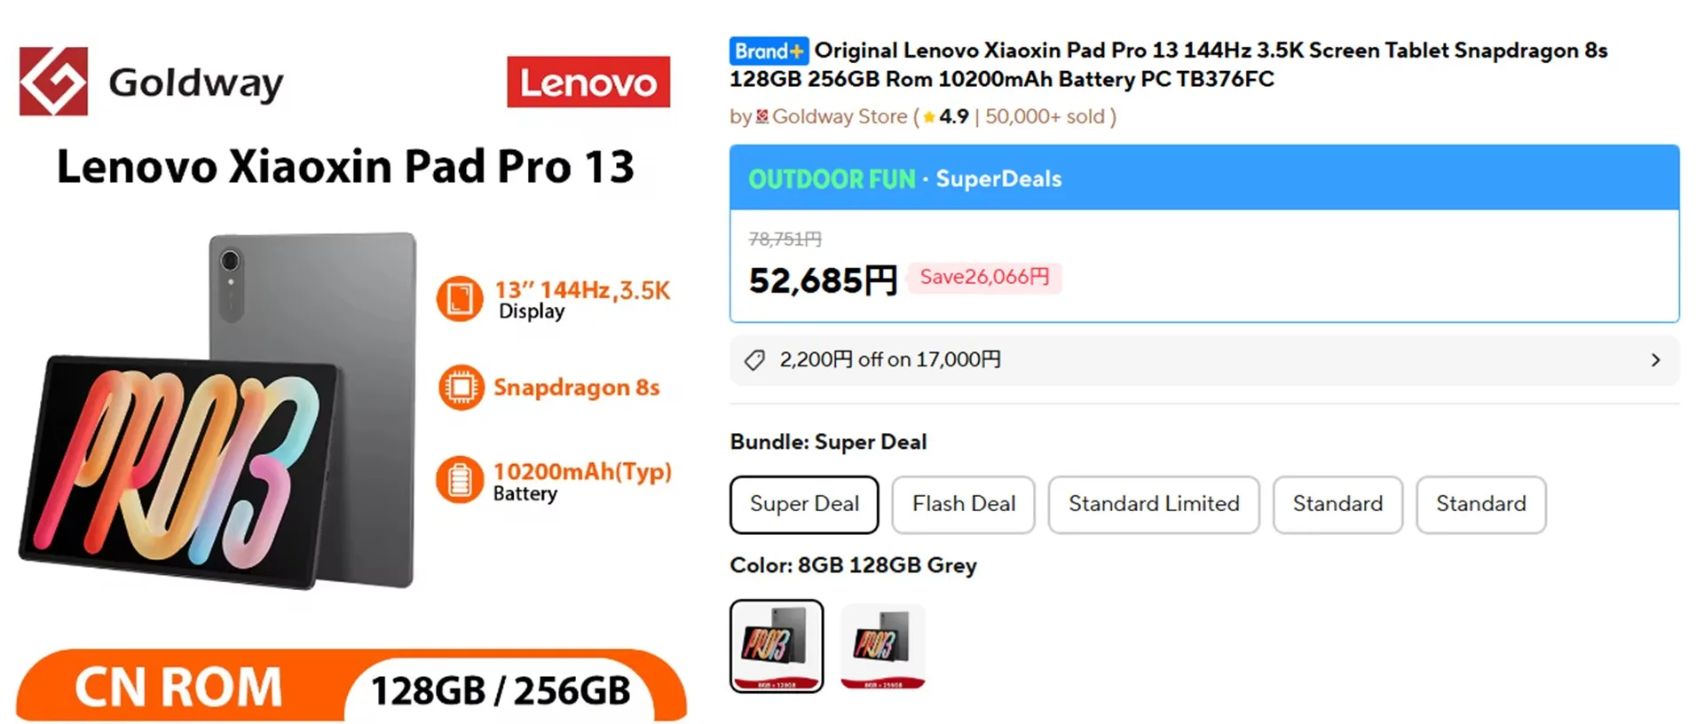
Task: Click the red Lenovo brand logo
Action: point(588,83)
